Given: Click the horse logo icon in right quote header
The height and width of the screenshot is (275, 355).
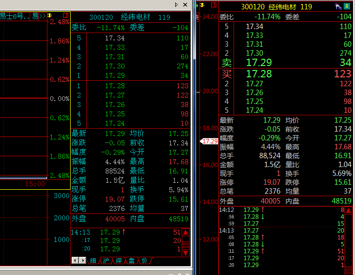Looking at the screenshot, I should [338, 6].
